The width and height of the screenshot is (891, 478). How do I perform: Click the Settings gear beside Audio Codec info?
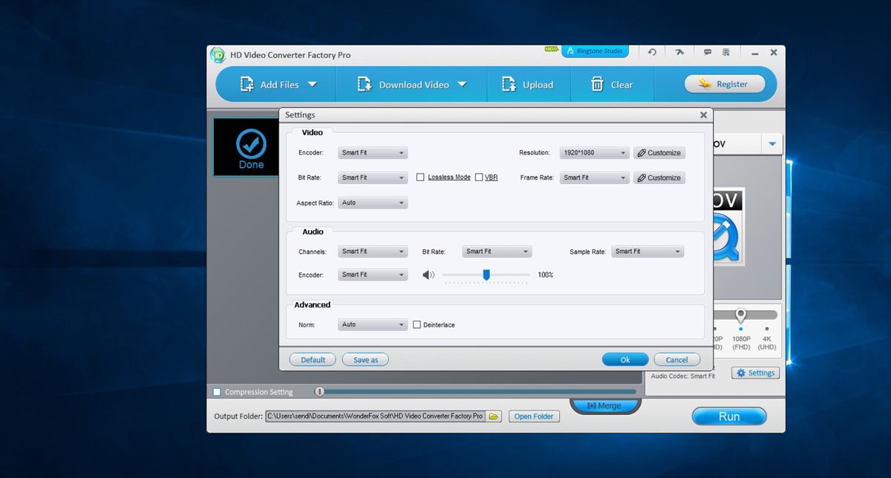(x=755, y=373)
